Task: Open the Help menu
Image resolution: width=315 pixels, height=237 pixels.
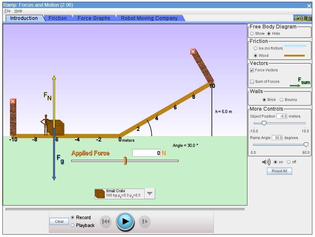Action: [18, 11]
